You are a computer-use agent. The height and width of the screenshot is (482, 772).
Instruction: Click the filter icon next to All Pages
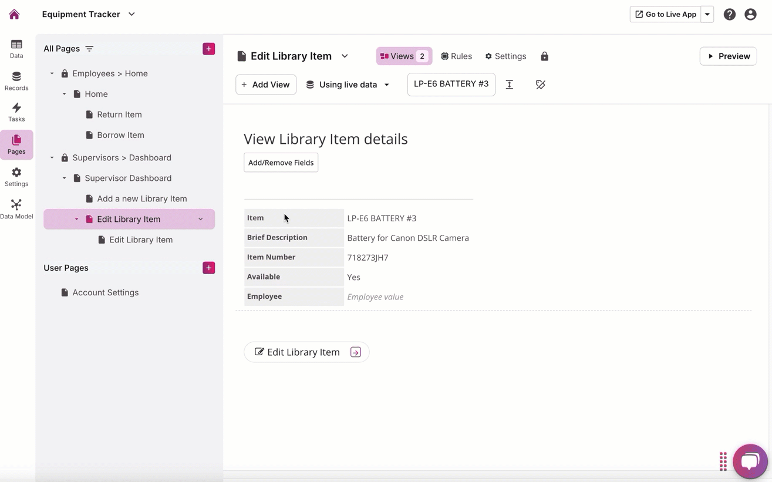click(x=89, y=49)
